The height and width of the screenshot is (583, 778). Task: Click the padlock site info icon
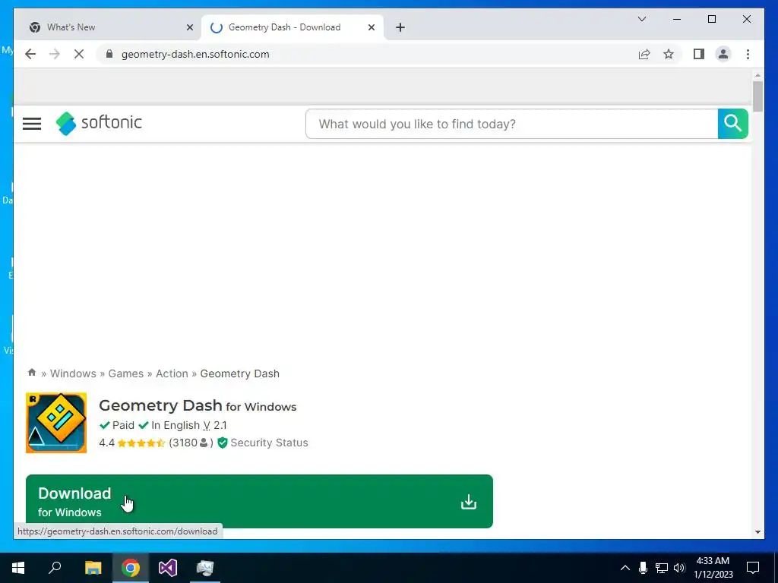[x=109, y=54]
